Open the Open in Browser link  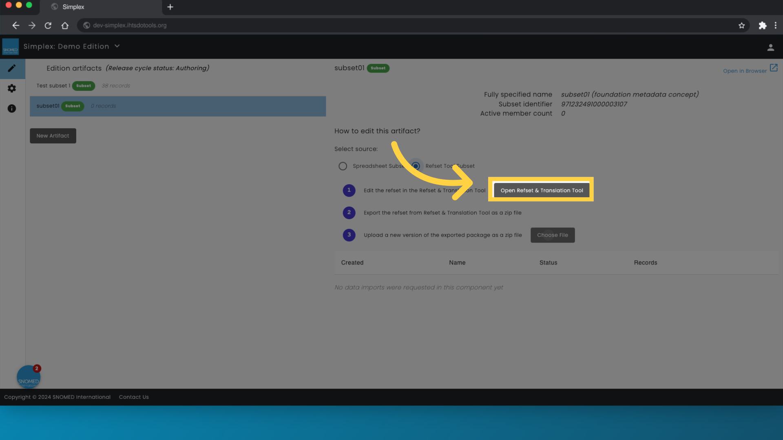pyautogui.click(x=745, y=71)
